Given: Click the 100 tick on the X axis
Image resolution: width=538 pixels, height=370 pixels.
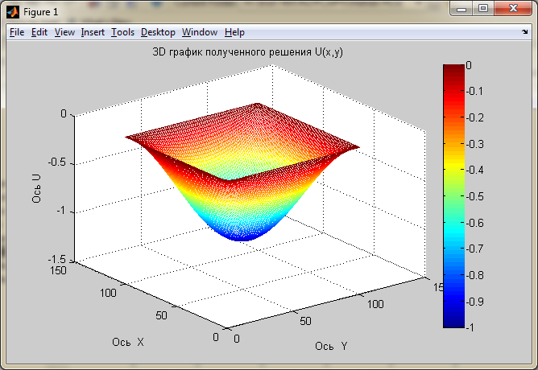Looking at the screenshot, I should pyautogui.click(x=108, y=293).
